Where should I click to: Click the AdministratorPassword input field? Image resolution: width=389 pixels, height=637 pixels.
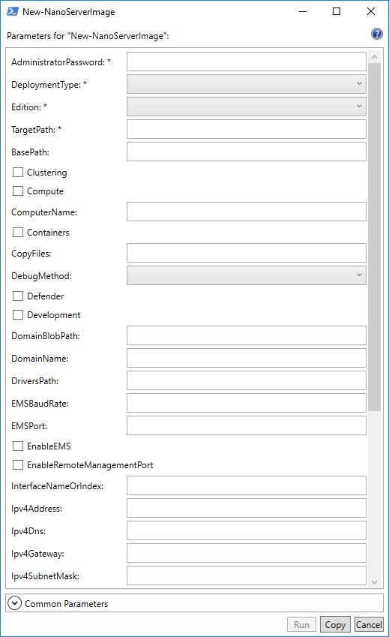click(247, 62)
